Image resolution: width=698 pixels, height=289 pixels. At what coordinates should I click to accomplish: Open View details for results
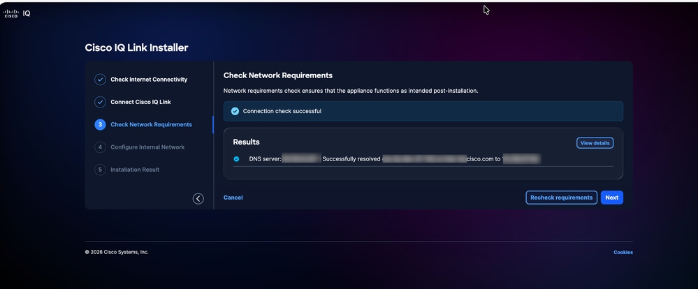click(x=595, y=143)
